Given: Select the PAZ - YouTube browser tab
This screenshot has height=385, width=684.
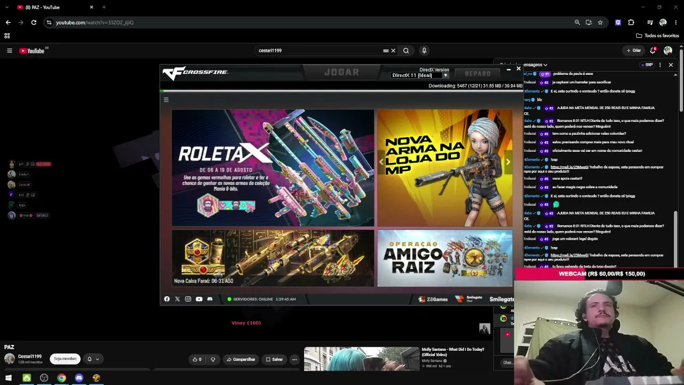Looking at the screenshot, I should (55, 7).
